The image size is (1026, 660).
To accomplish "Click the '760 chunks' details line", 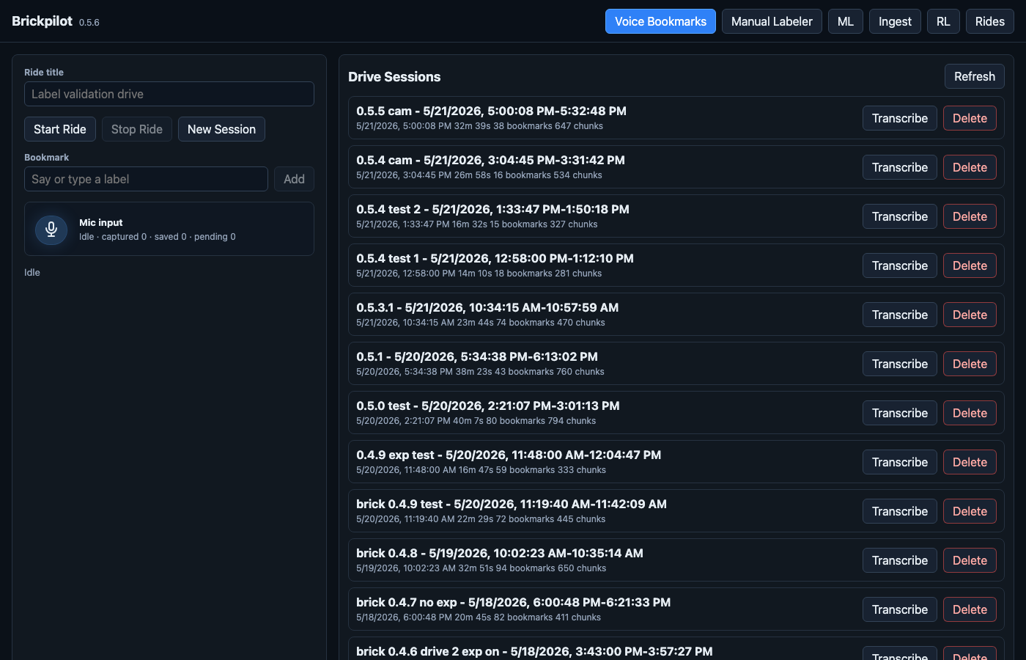I will (480, 372).
